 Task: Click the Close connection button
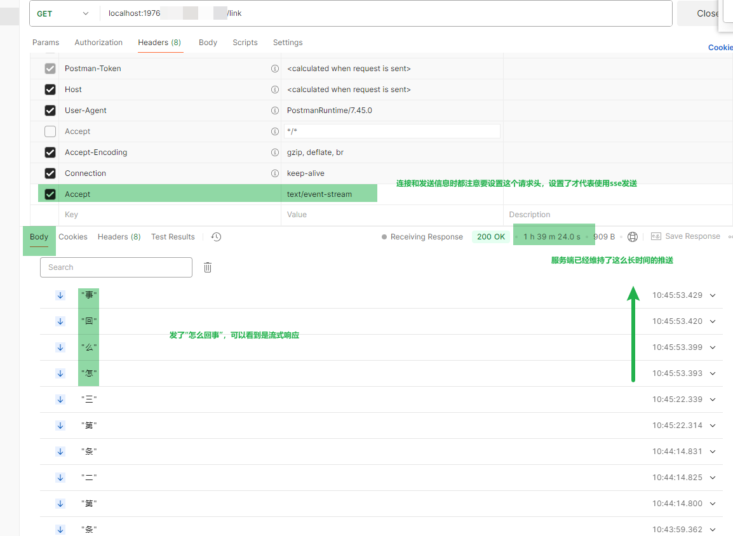[698, 13]
